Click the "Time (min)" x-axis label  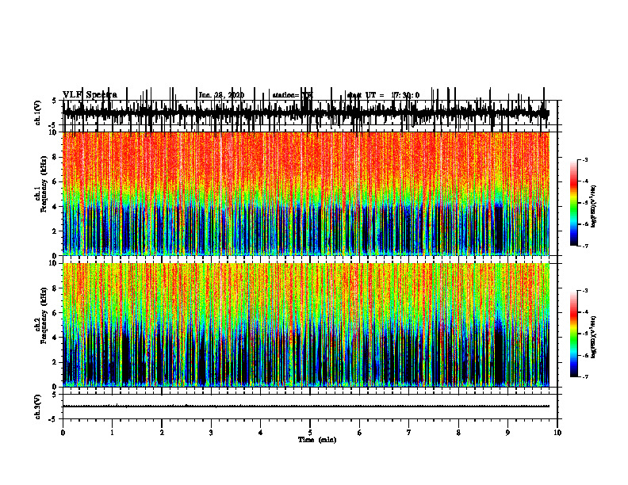pos(317,440)
